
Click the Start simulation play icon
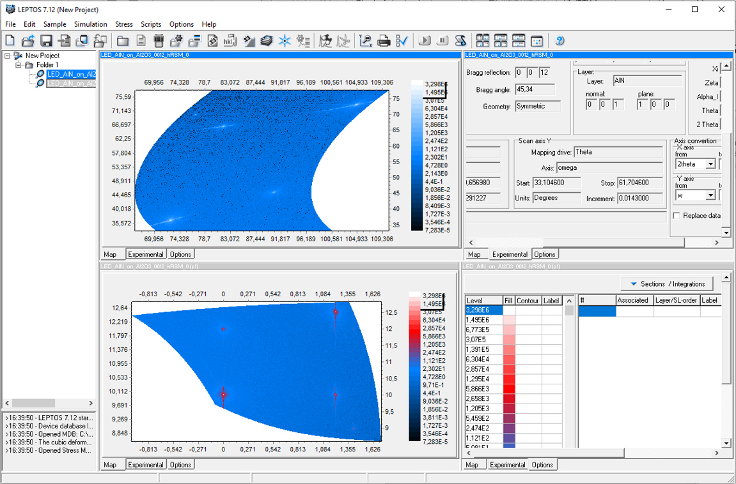pos(424,41)
